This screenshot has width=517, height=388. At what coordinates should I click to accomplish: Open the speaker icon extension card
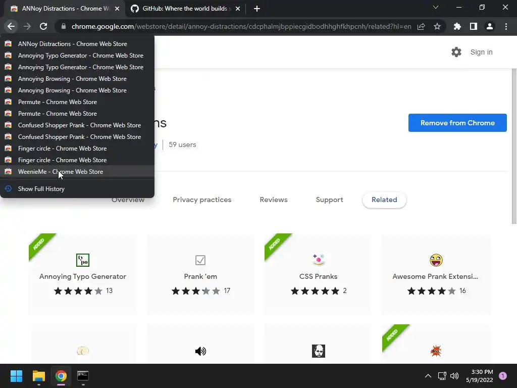(200, 351)
